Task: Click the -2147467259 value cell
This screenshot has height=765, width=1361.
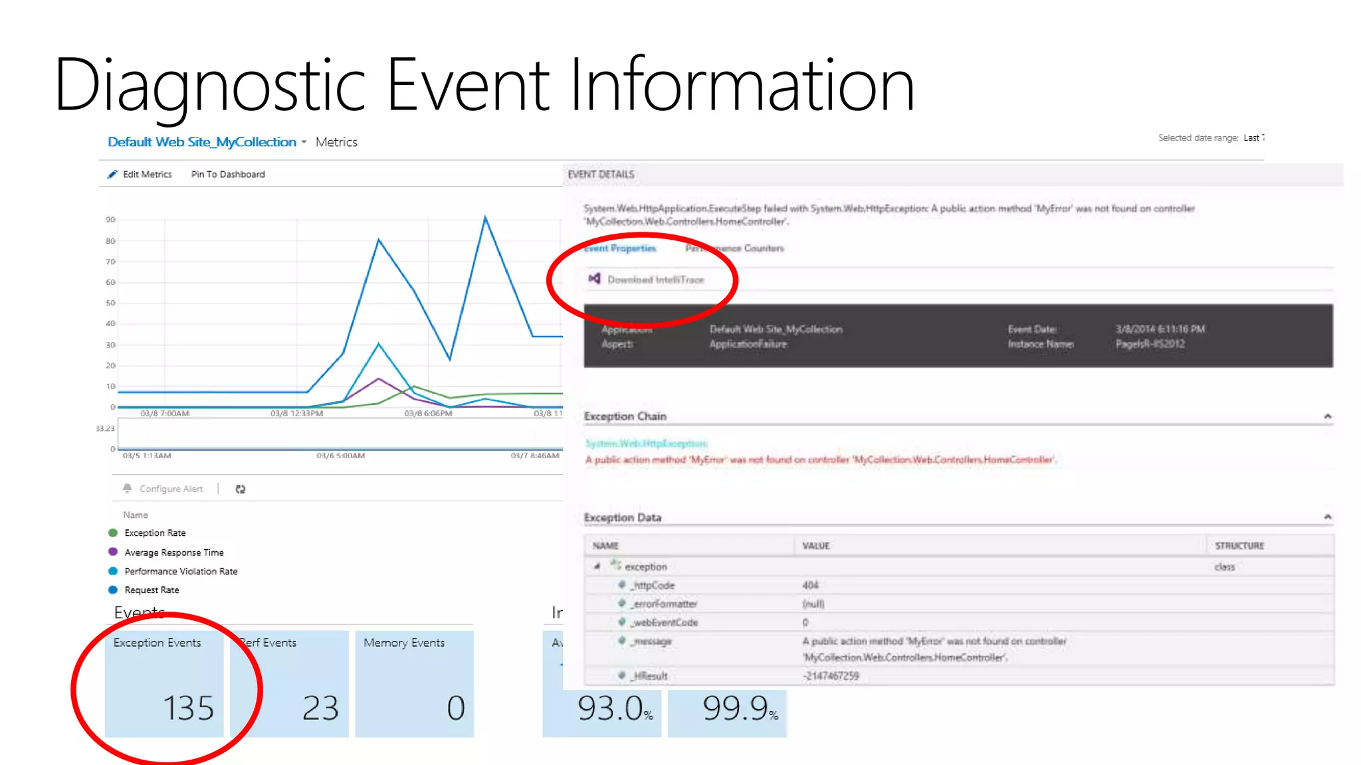Action: (831, 676)
